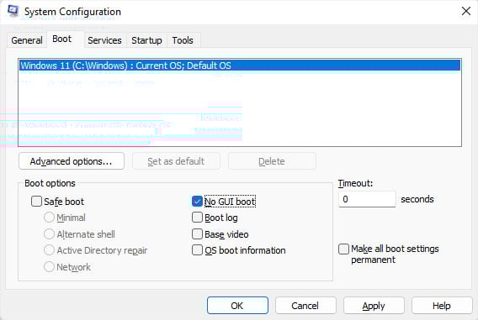Image resolution: width=478 pixels, height=320 pixels.
Task: Open the Services tab
Action: tap(104, 40)
